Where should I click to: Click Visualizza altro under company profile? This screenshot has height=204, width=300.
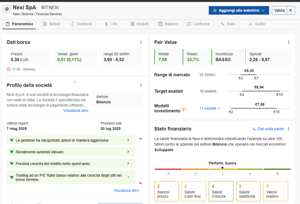(x=76, y=110)
